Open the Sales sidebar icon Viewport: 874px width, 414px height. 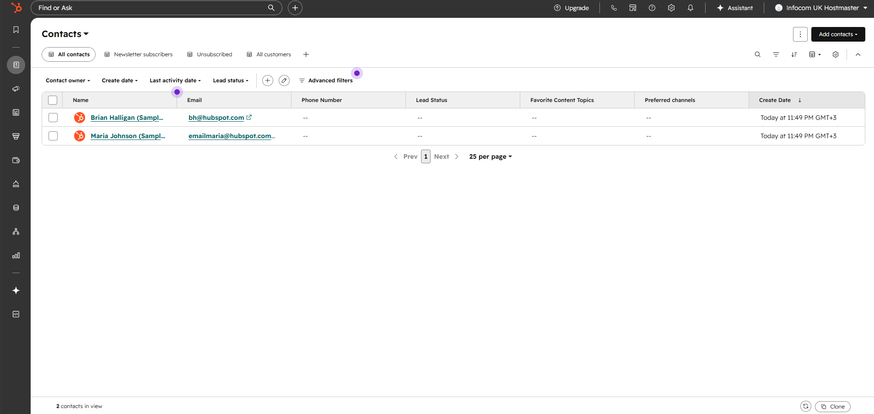click(16, 136)
